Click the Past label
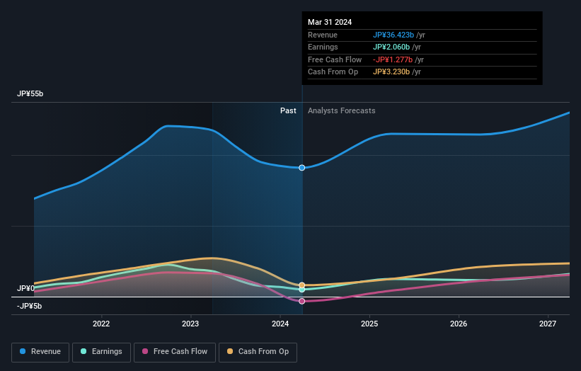Image resolution: width=581 pixels, height=371 pixels. [x=288, y=111]
